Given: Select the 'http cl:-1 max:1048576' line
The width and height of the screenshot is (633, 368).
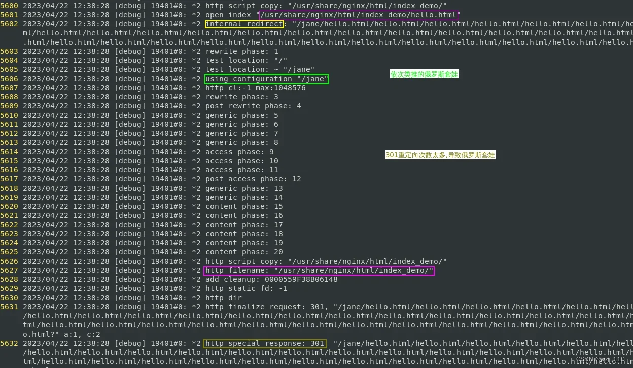Looking at the screenshot, I should click(x=153, y=88).
